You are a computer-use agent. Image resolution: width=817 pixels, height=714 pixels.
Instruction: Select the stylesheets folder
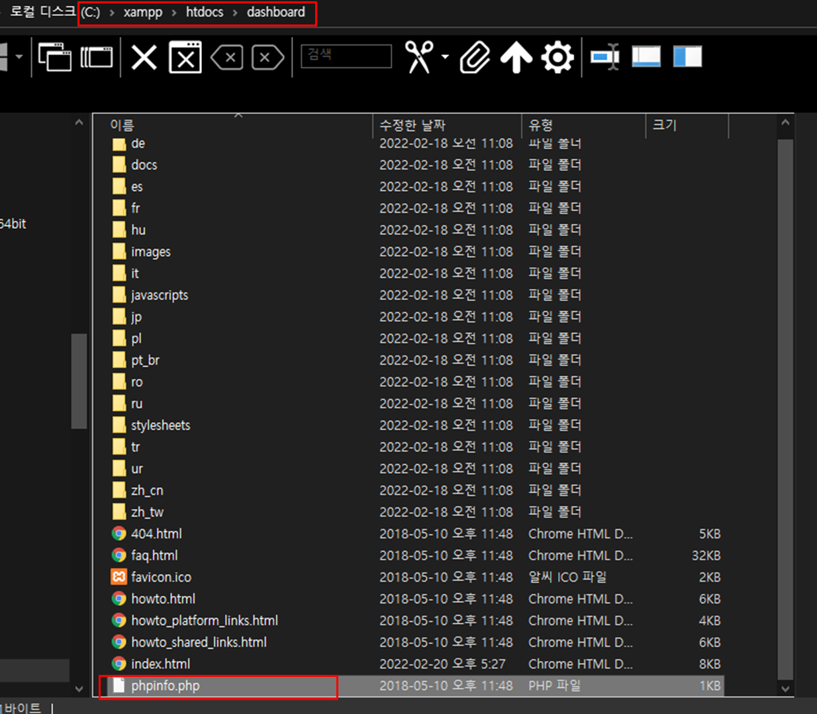tap(160, 425)
